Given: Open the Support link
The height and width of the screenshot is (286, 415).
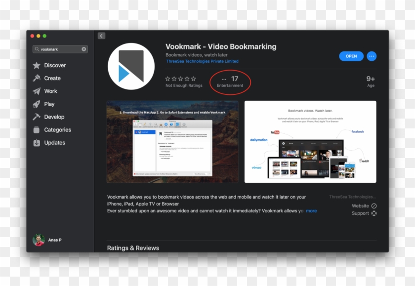Looking at the screenshot, I should coord(364,213).
